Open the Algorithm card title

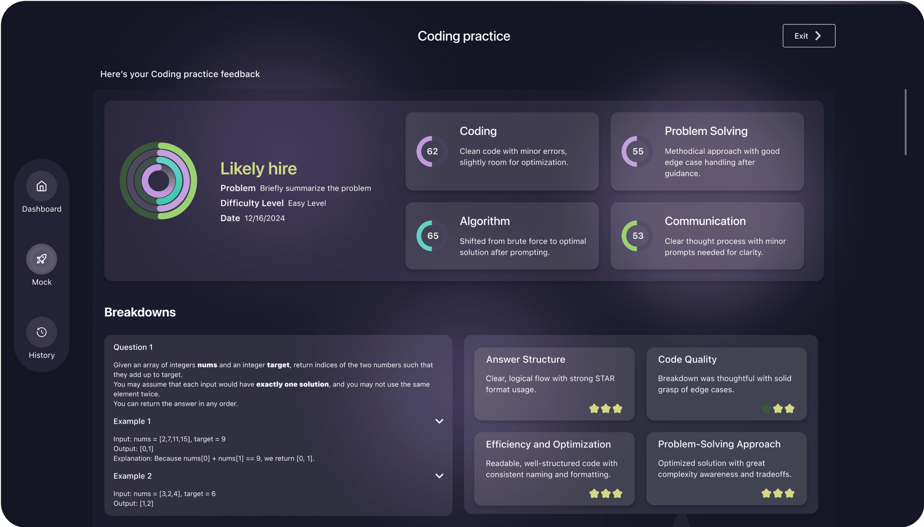[485, 221]
